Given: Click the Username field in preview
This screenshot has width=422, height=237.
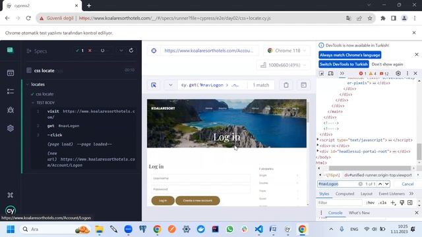Looking at the screenshot, I should tap(200, 178).
